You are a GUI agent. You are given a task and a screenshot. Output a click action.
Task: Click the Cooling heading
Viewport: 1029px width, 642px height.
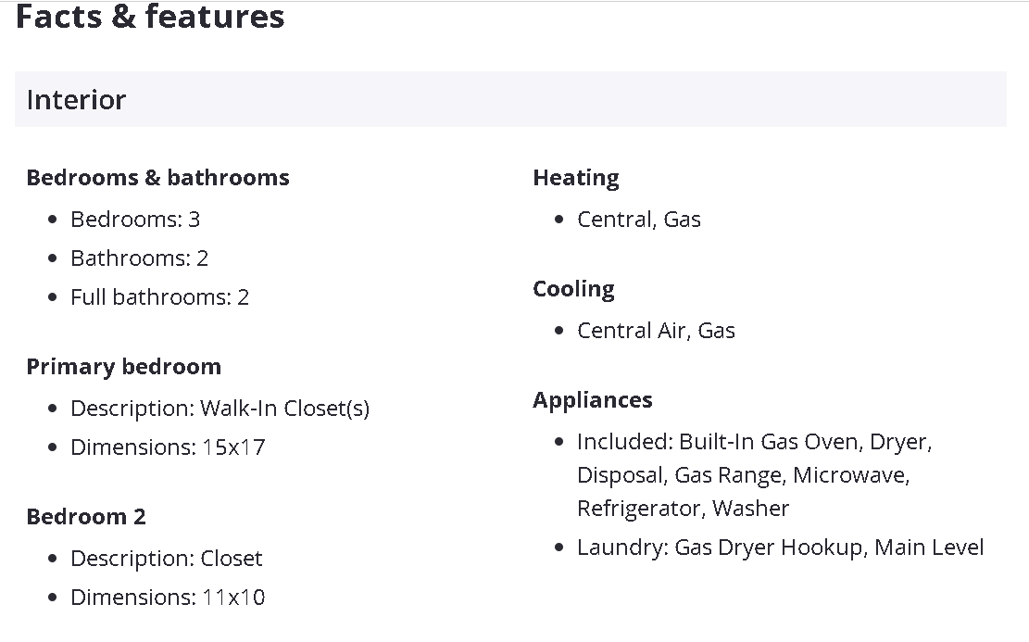573,289
